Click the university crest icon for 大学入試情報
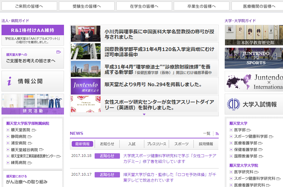 coord(233,104)
